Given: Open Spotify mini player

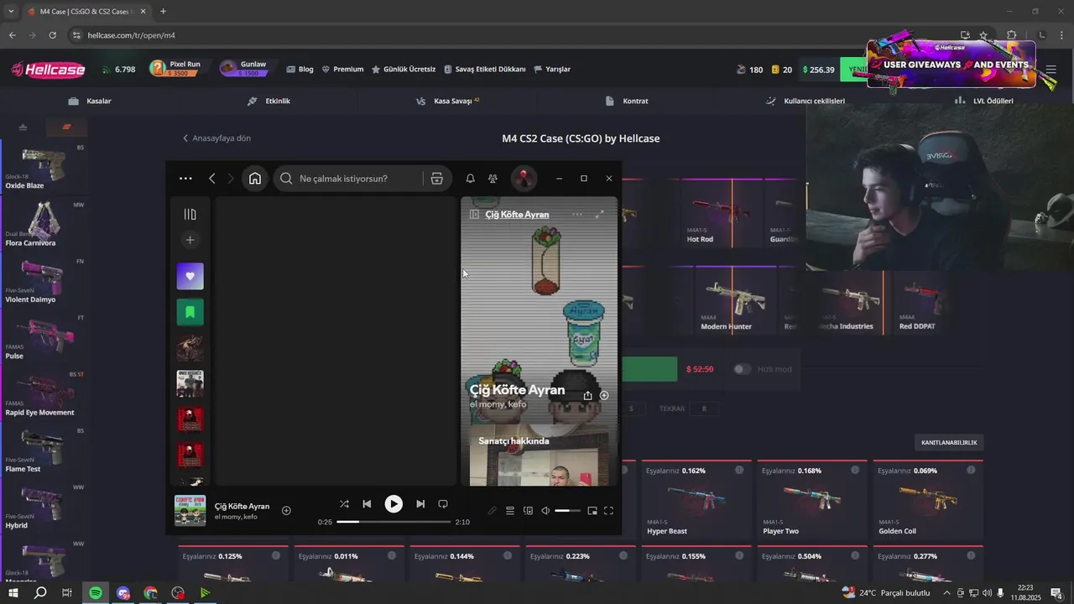Looking at the screenshot, I should coord(592,511).
